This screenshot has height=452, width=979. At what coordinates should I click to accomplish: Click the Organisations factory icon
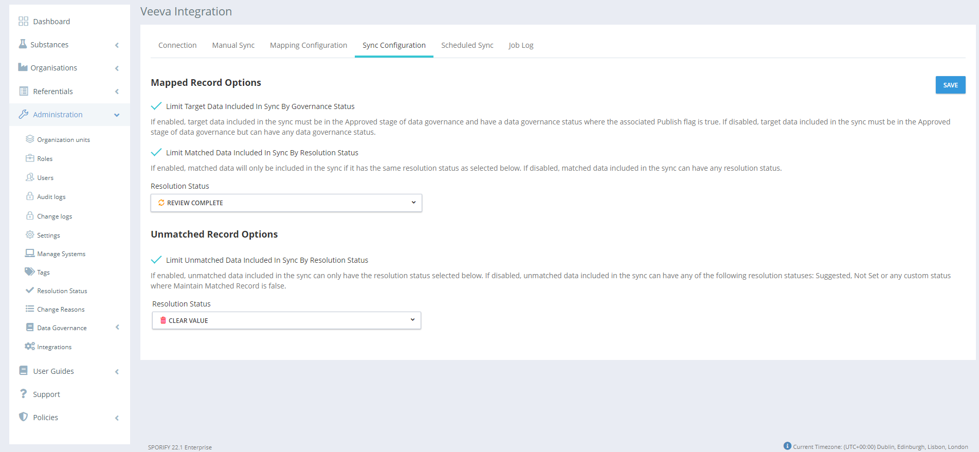[x=23, y=67]
